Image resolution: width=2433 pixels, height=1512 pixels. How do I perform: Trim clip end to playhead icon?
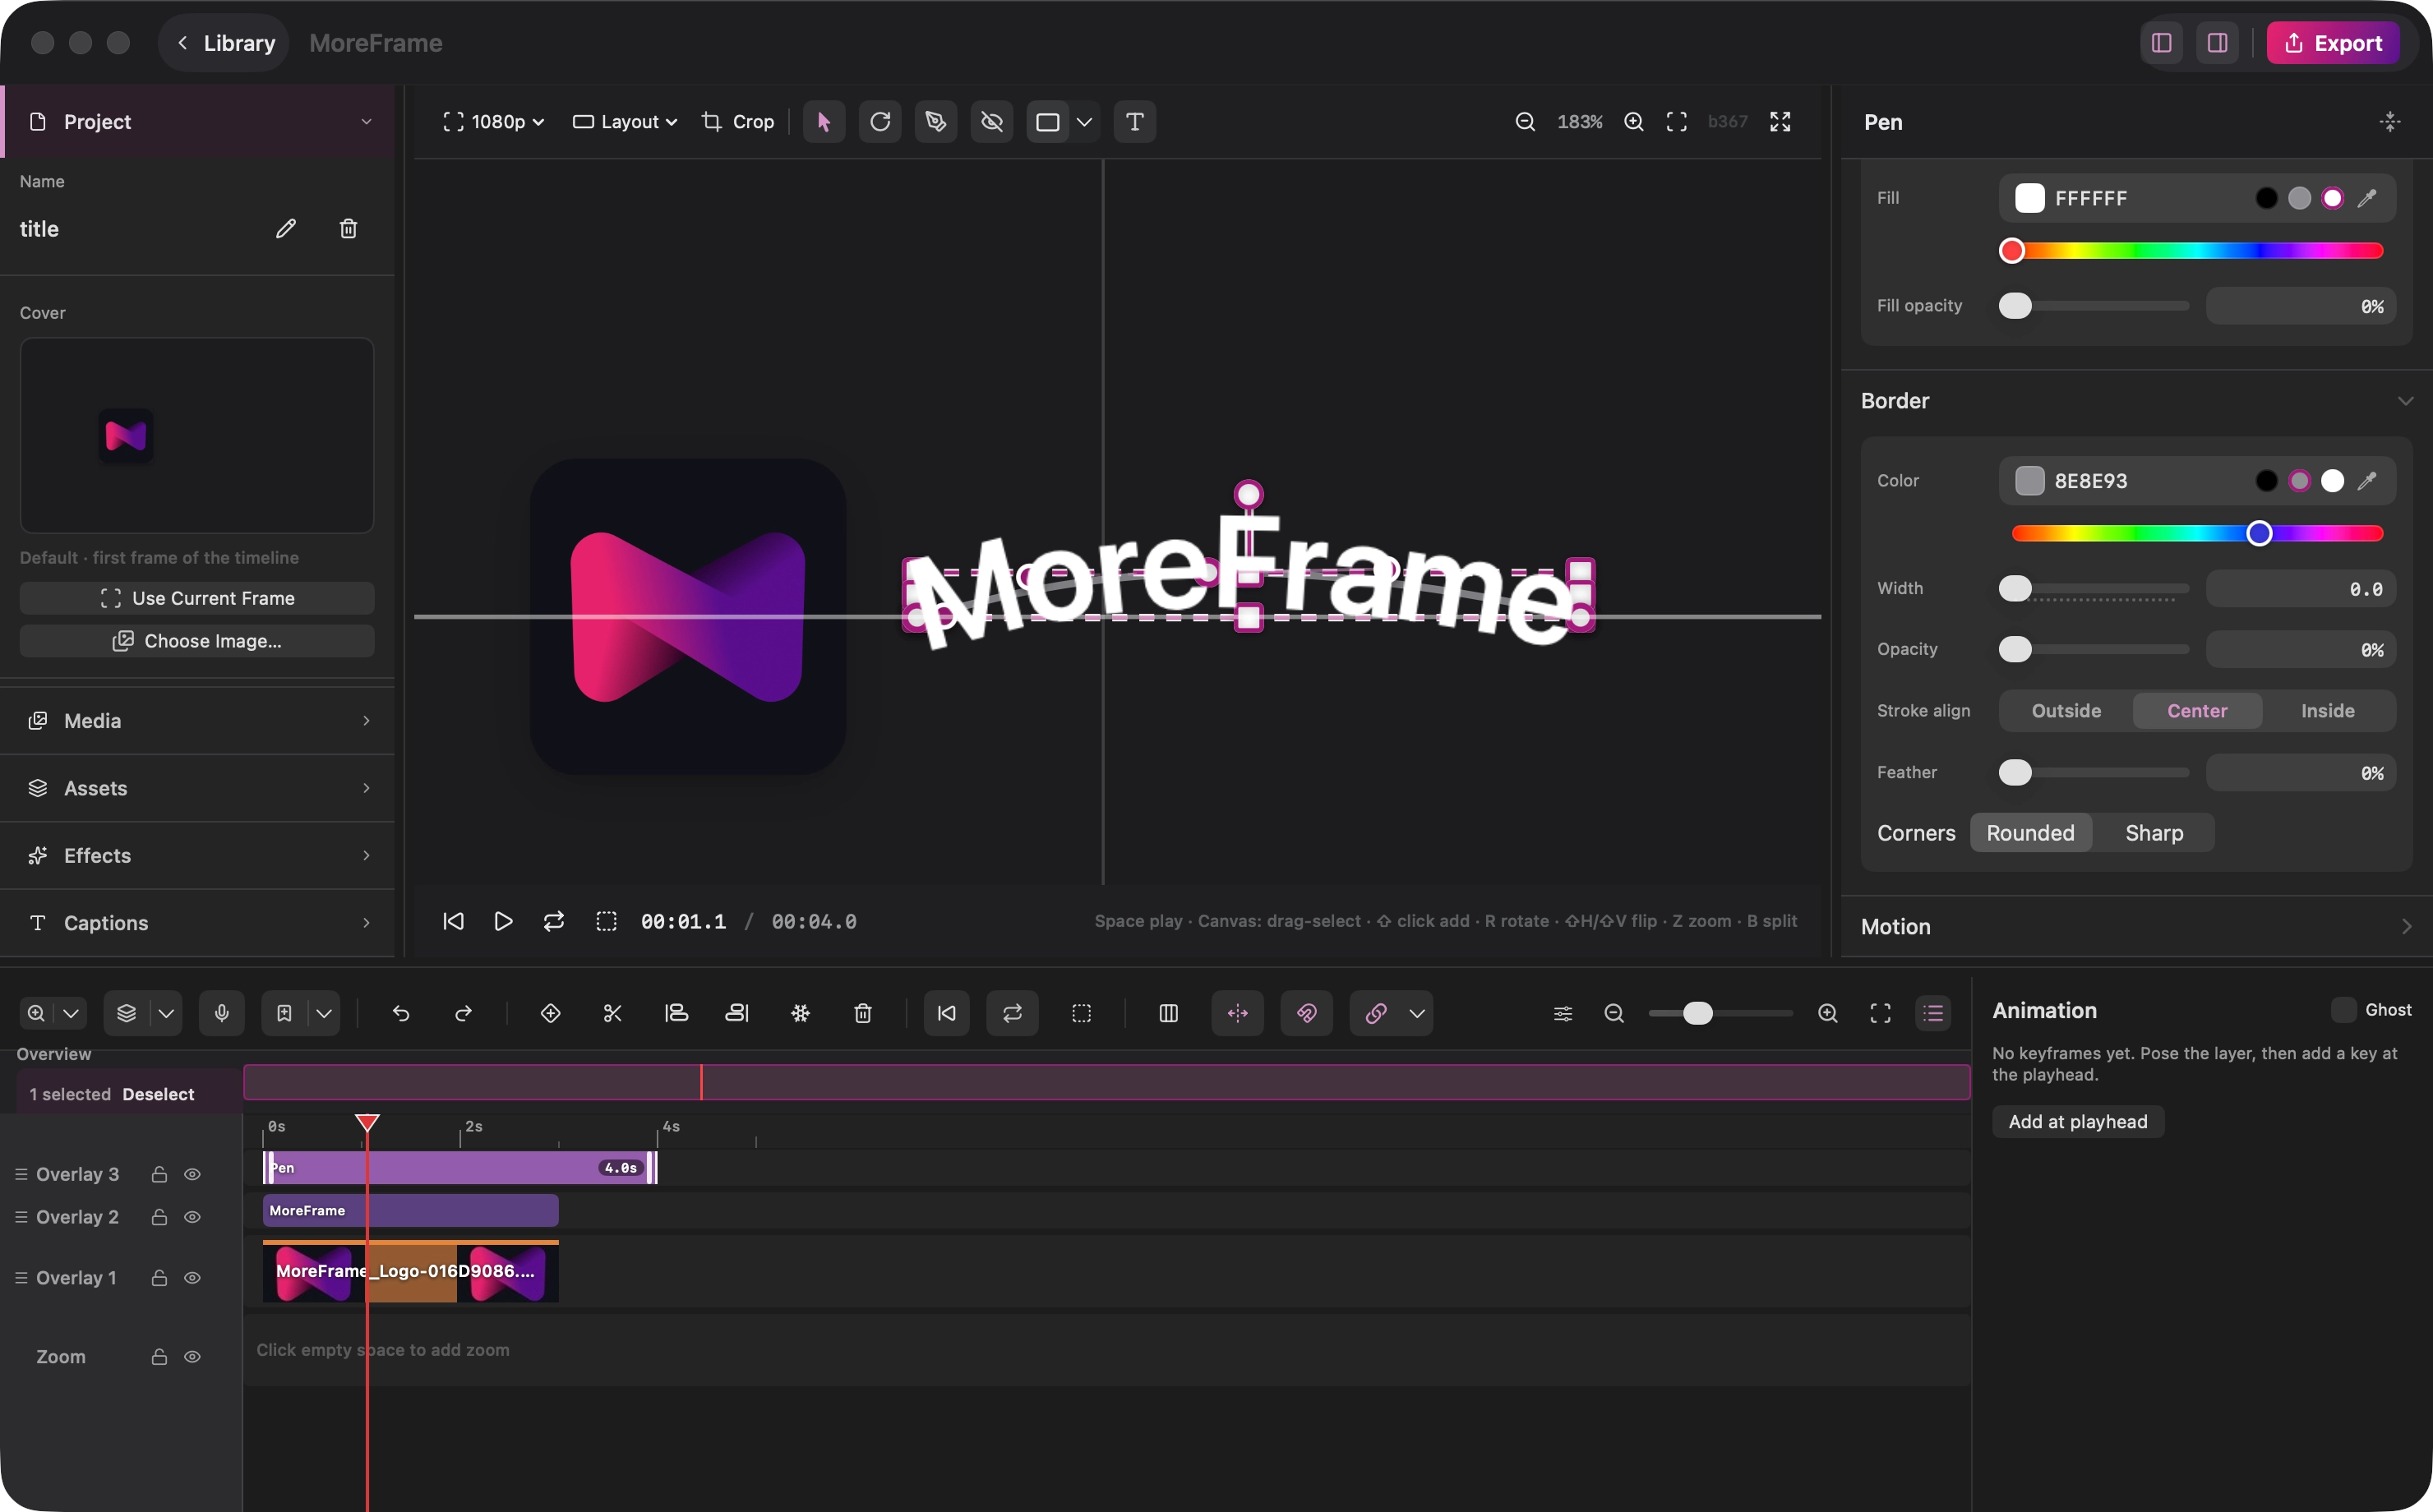737,1013
